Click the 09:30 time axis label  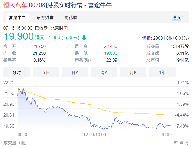pos(23,135)
